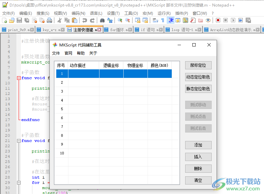Click the 插入 button

pyautogui.click(x=198, y=157)
